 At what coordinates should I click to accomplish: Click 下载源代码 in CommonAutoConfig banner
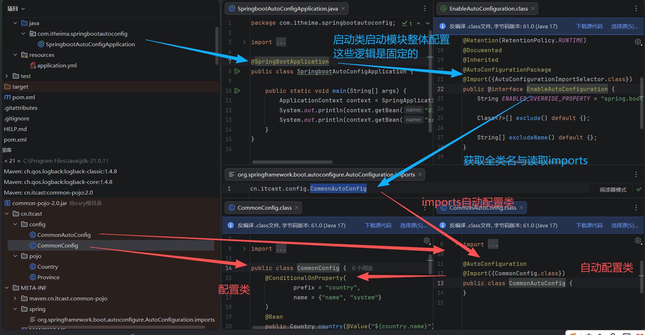[590, 226]
